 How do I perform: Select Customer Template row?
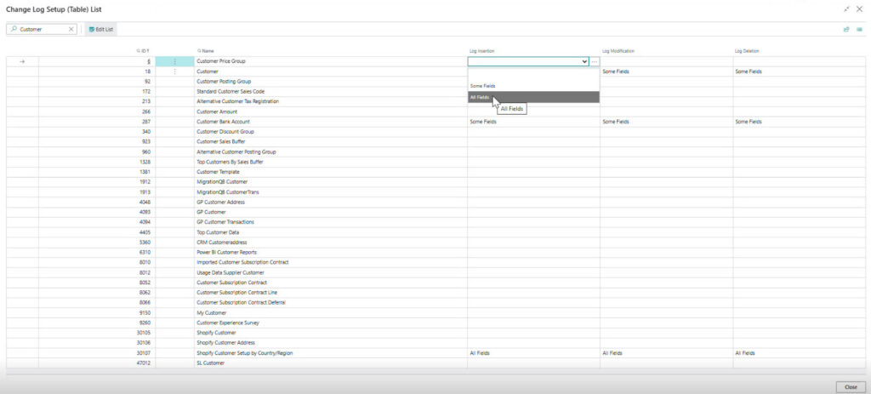point(435,172)
